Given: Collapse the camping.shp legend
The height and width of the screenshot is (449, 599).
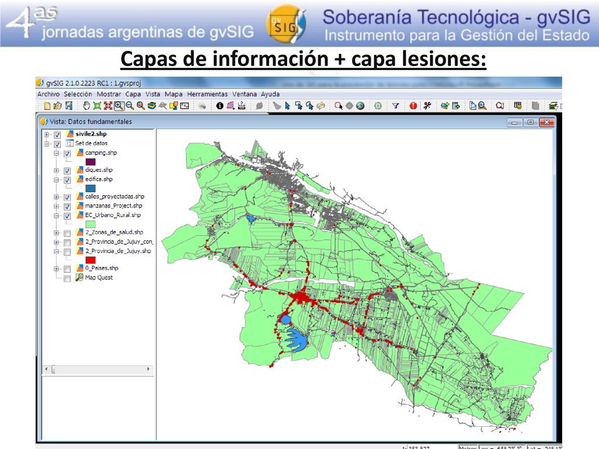Looking at the screenshot, I should (x=57, y=153).
